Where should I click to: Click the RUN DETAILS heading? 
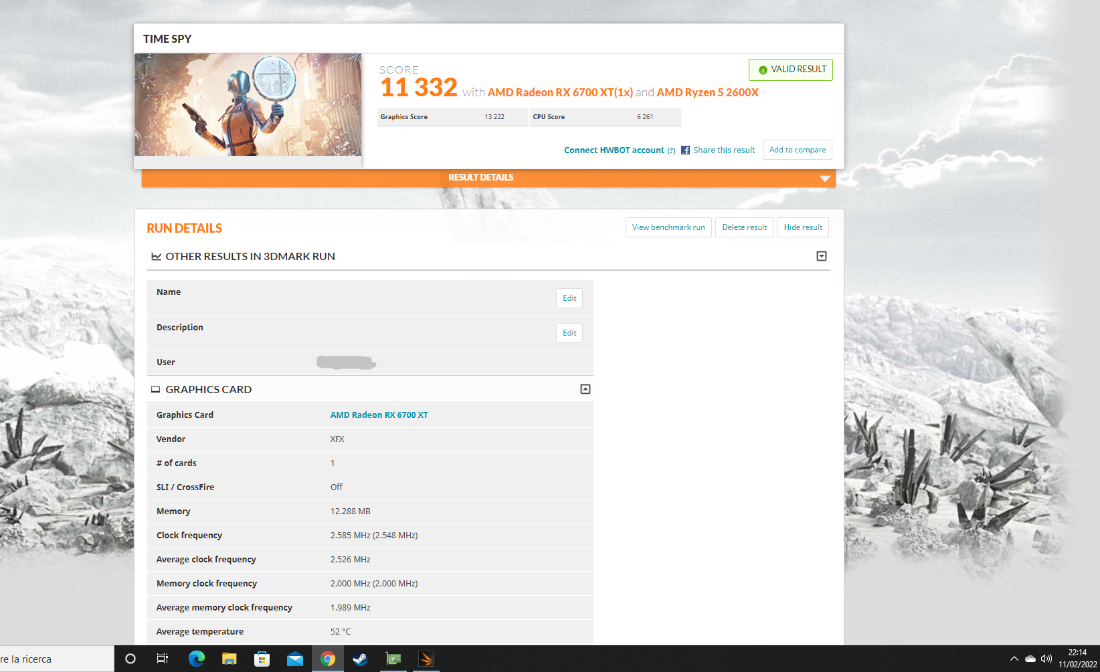(184, 229)
